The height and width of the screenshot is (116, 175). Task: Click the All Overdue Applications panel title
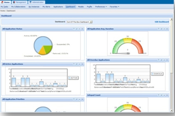98,60
